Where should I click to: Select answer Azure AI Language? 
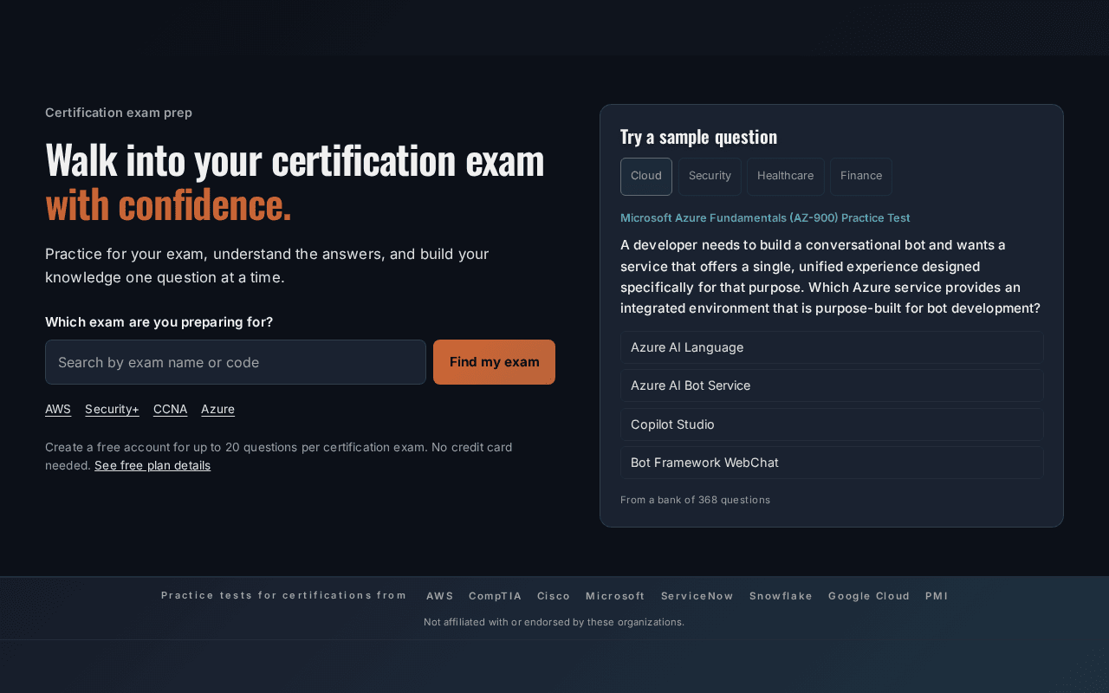click(x=832, y=347)
